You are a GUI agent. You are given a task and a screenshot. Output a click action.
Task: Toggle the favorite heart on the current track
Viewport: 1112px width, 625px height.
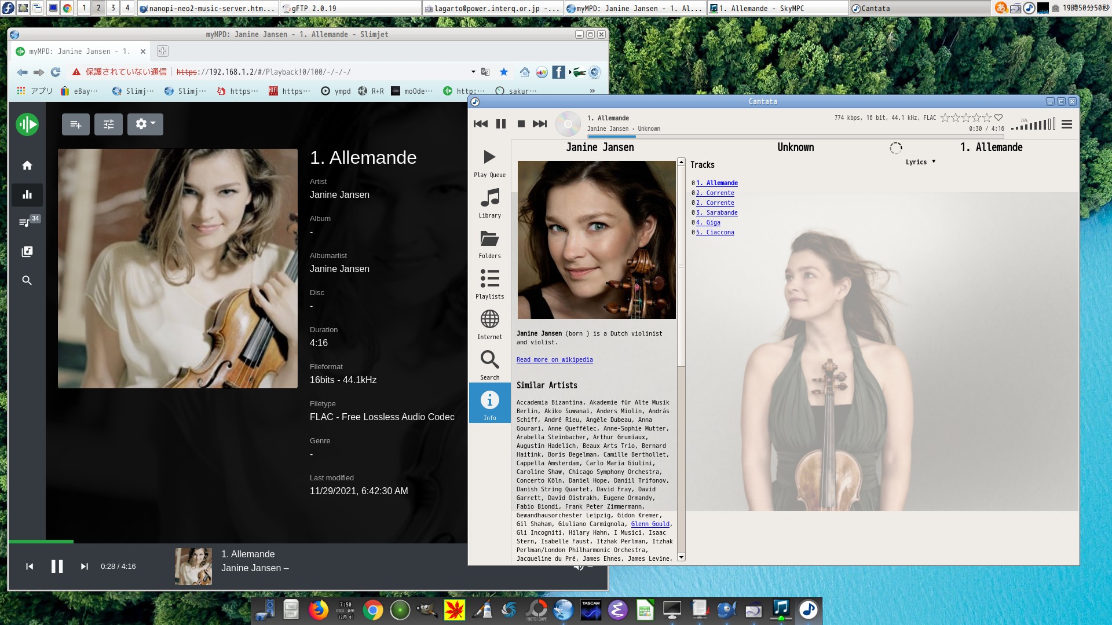click(x=997, y=117)
